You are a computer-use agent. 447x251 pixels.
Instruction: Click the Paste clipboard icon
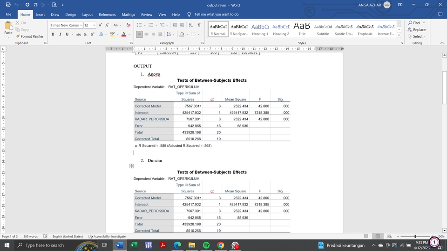coord(8,26)
